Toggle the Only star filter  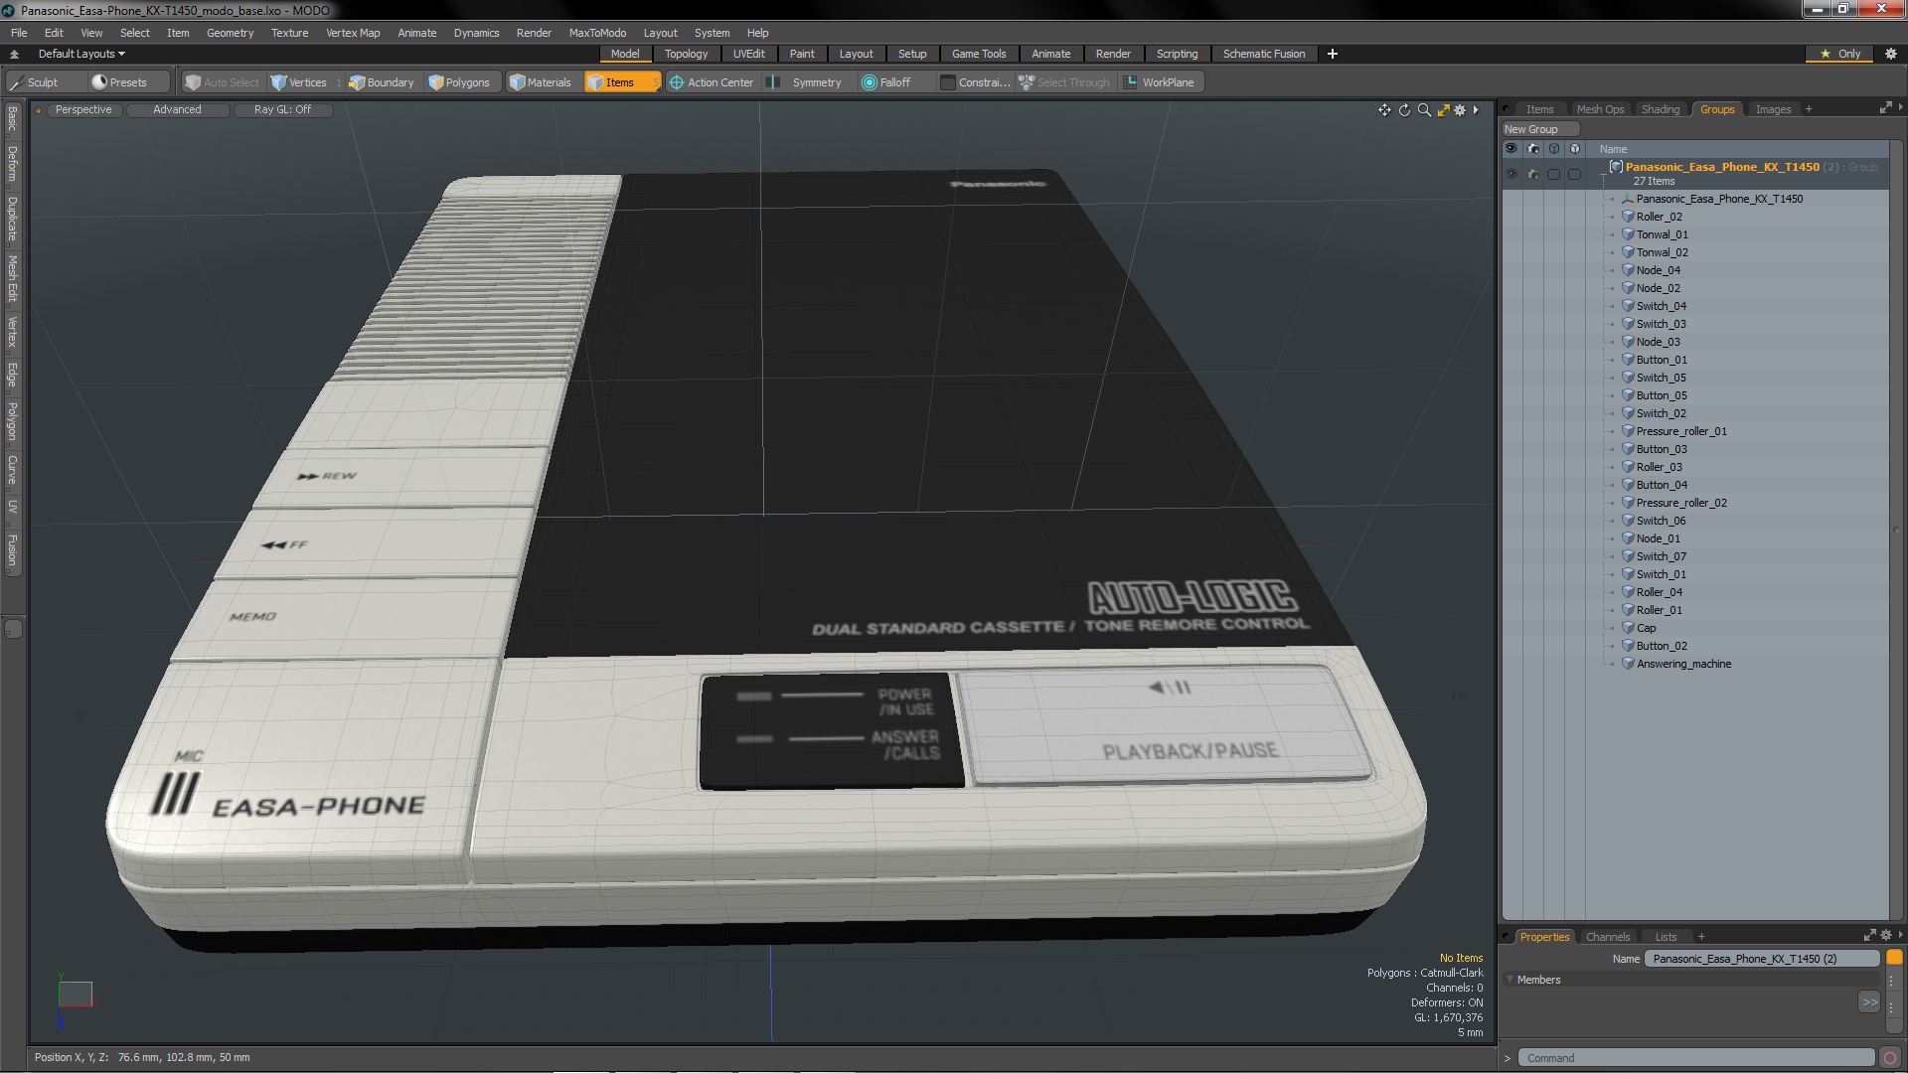[1840, 54]
